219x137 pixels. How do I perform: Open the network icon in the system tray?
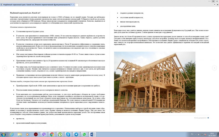coord(202,135)
